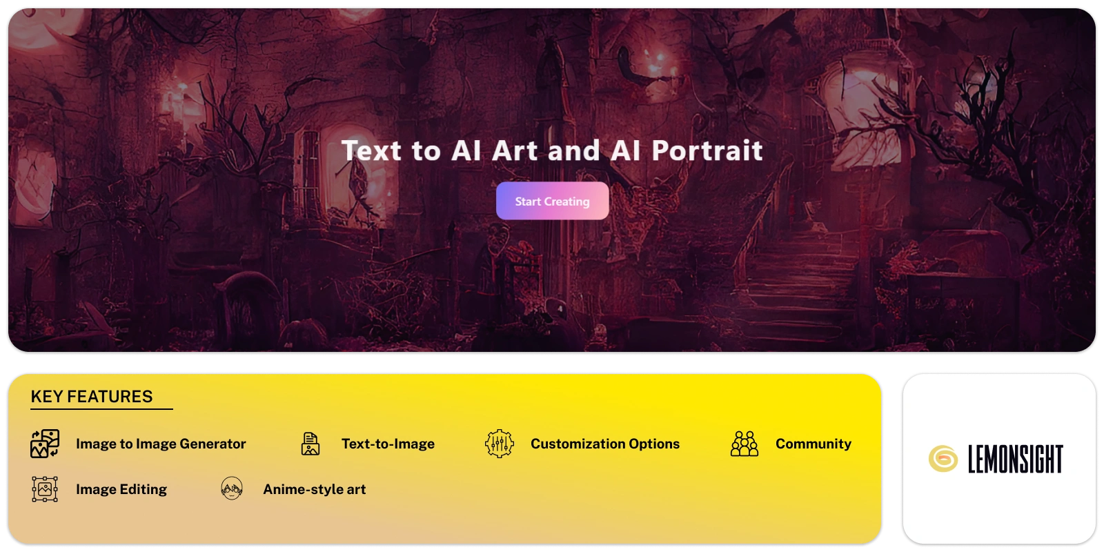
Task: Click the Community people icon
Action: pyautogui.click(x=745, y=444)
